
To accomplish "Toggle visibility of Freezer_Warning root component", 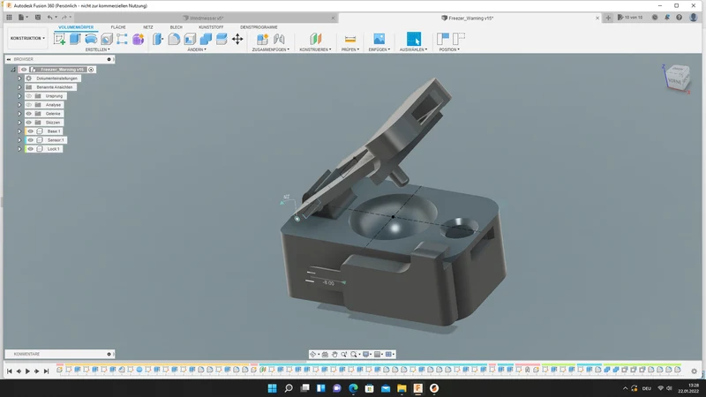I will click(24, 70).
